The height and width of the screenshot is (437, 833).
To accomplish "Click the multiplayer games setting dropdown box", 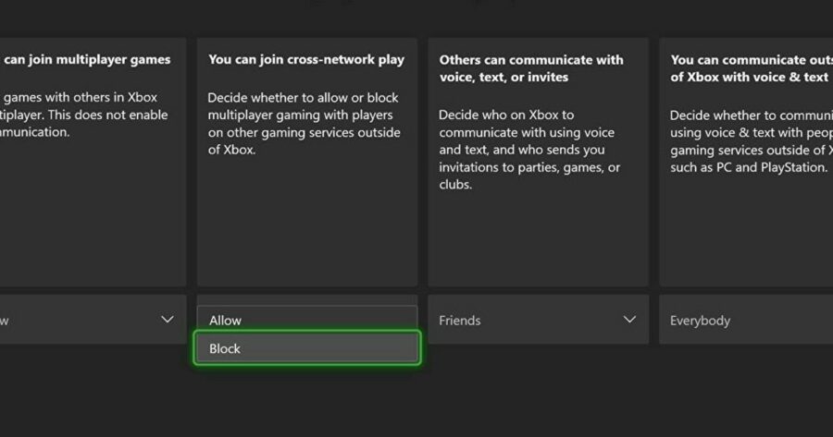I will (x=83, y=320).
